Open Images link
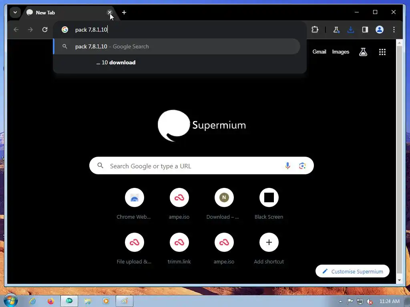The width and height of the screenshot is (410, 307). (x=340, y=52)
